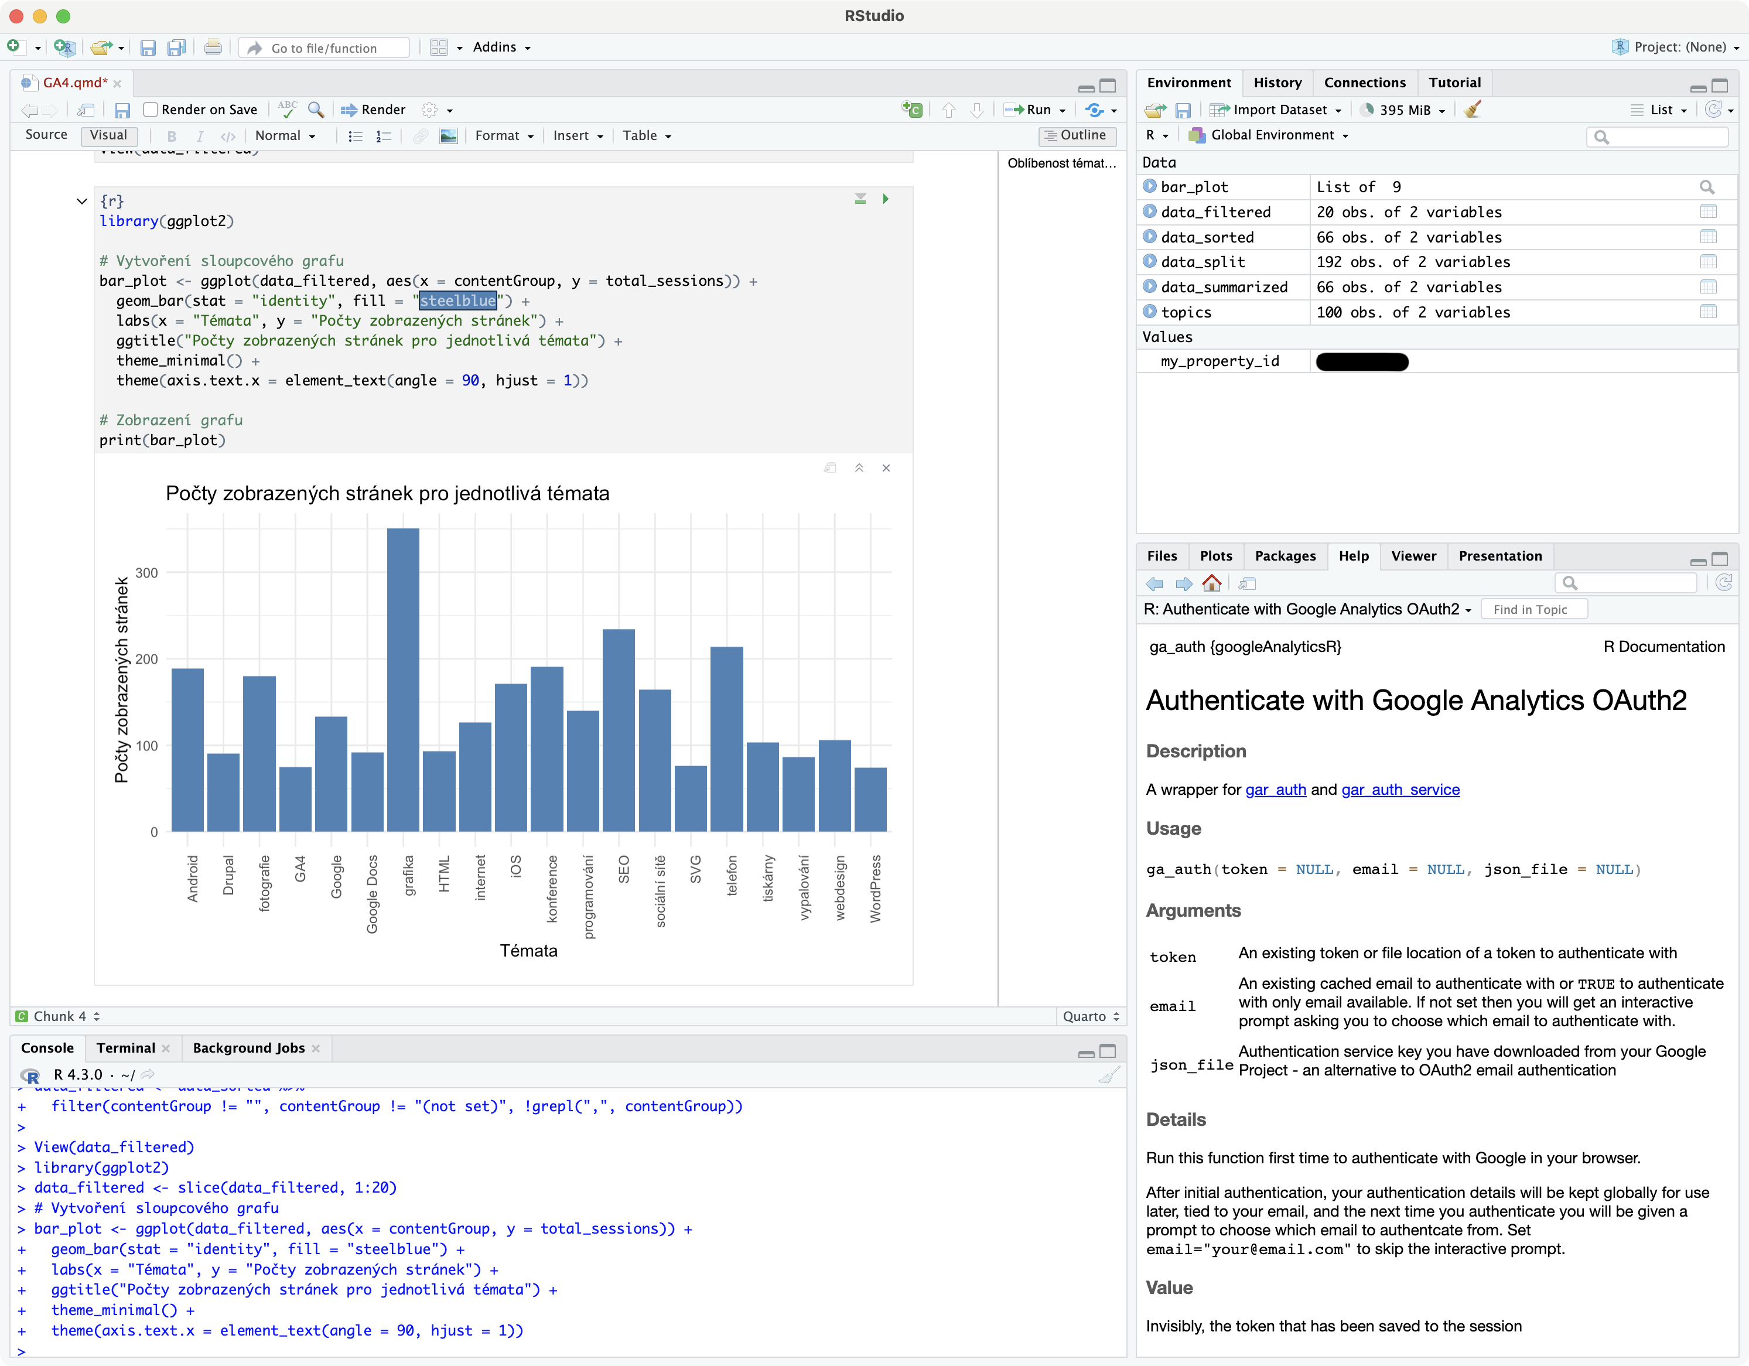Save GA4.qmd with the save icon
Image resolution: width=1749 pixels, height=1366 pixels.
[x=122, y=110]
